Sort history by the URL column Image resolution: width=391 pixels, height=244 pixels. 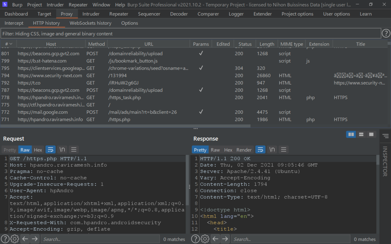[x=149, y=44]
